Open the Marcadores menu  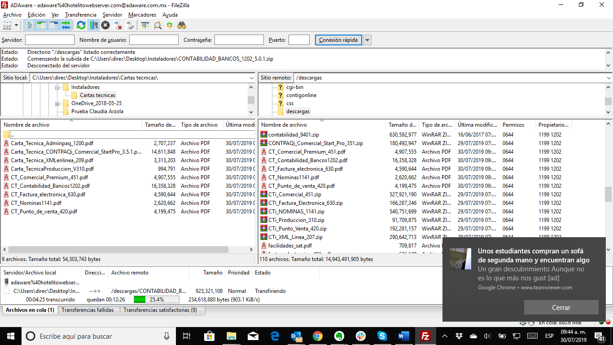coord(142,15)
